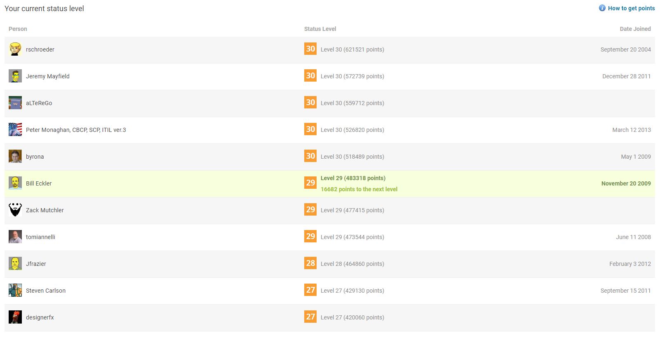Viewport: 660px width, 338px height.
Task: Click rschroeder's orange level 30 badge
Action: [x=310, y=49]
